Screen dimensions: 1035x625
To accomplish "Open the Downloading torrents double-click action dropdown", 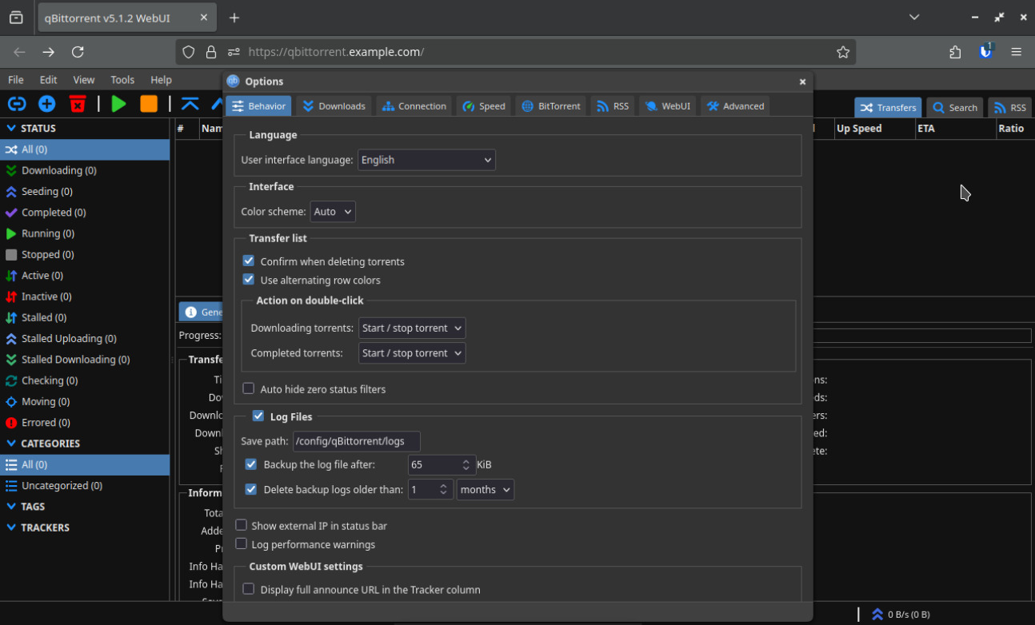I will [412, 328].
